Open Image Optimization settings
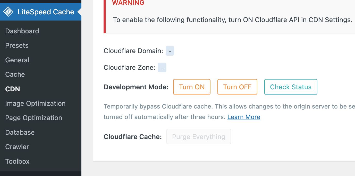Screen dimensions: 355x176 35,103
